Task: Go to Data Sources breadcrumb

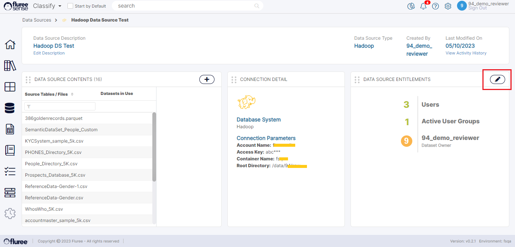Action: (37, 20)
